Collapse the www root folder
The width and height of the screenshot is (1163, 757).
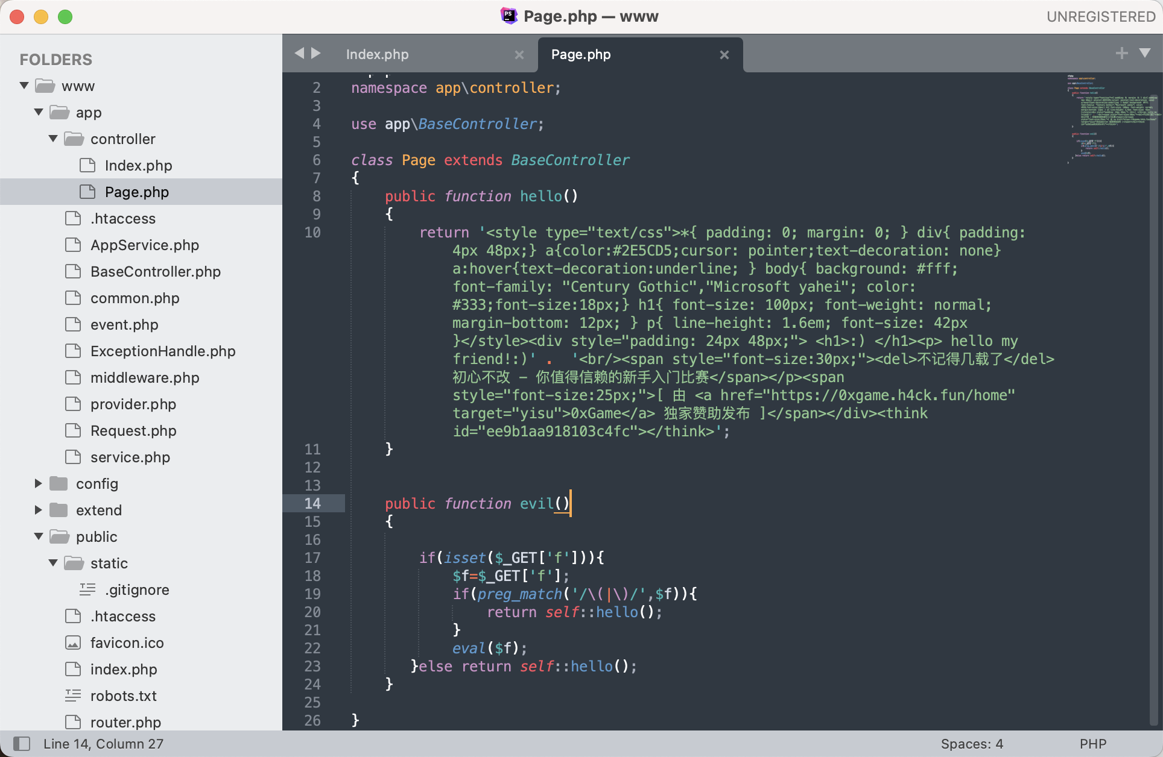24,86
